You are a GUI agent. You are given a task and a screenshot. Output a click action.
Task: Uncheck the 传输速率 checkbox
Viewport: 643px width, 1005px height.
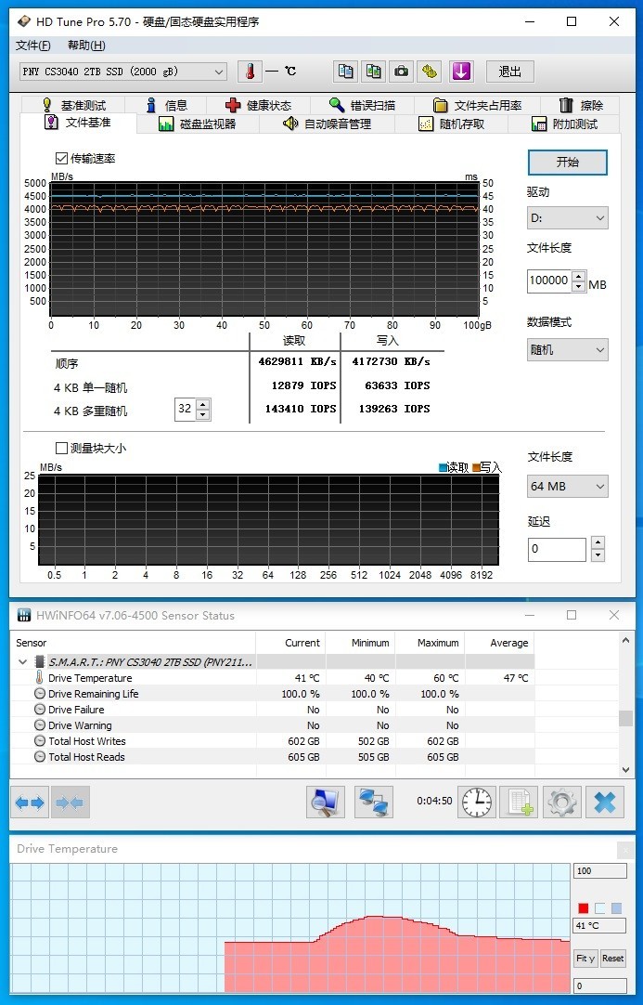click(61, 158)
